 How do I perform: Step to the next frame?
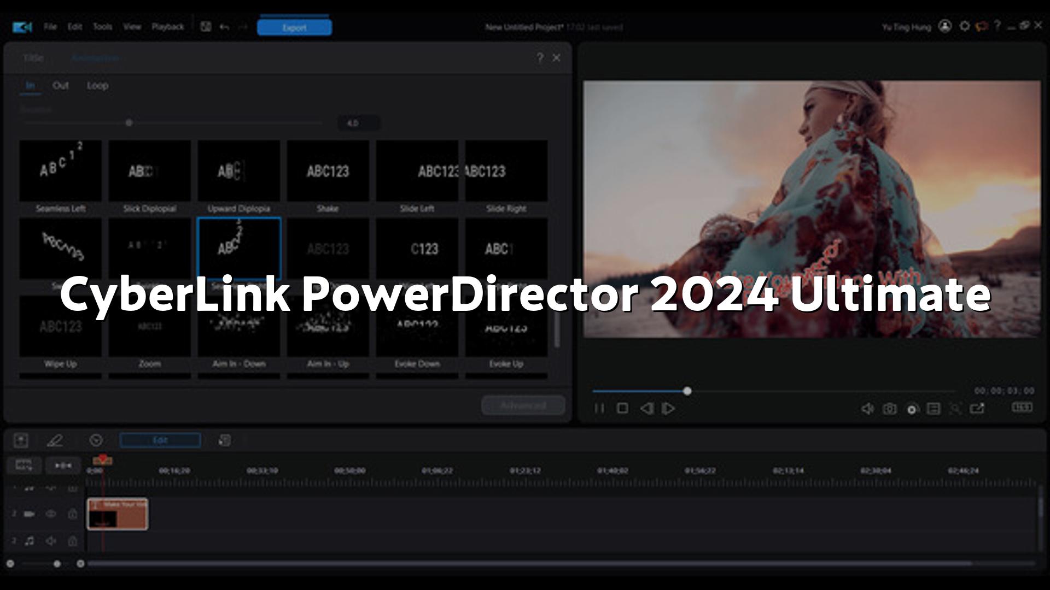pyautogui.click(x=668, y=409)
